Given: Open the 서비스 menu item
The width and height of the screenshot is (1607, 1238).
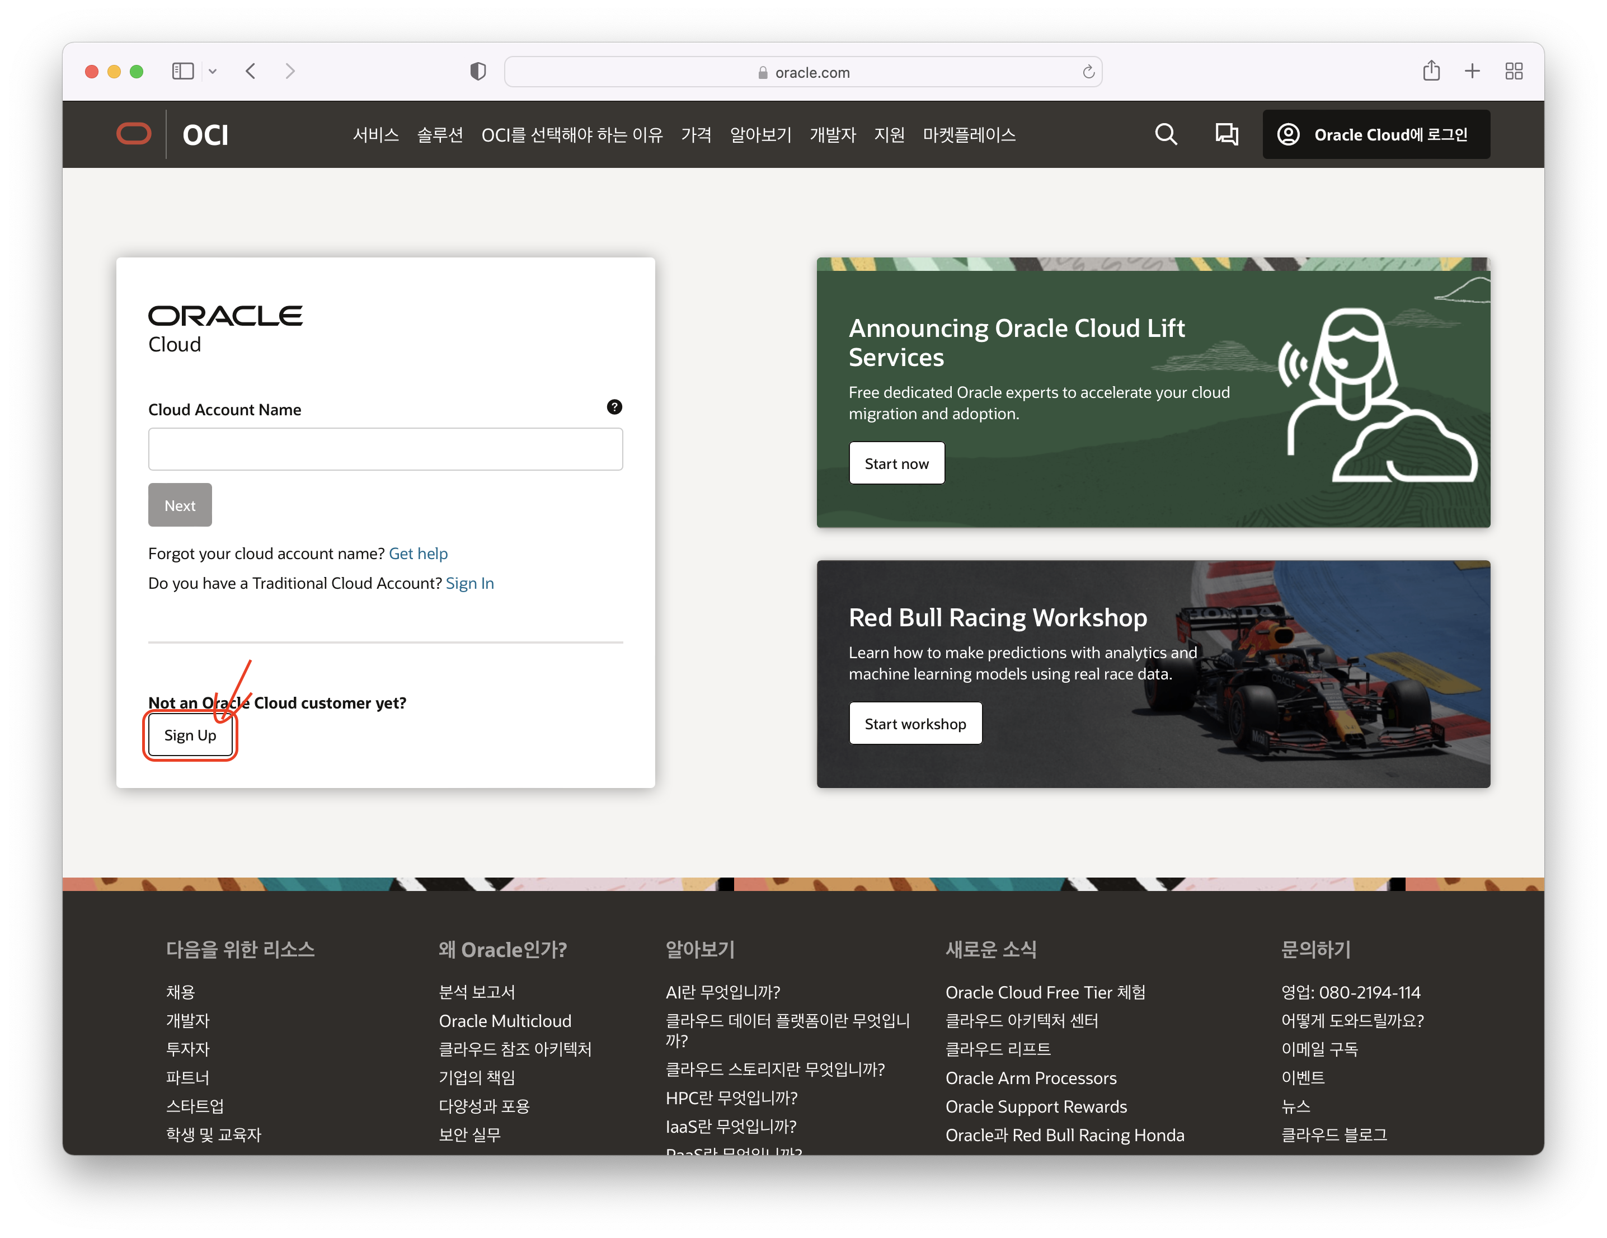Looking at the screenshot, I should (x=375, y=135).
